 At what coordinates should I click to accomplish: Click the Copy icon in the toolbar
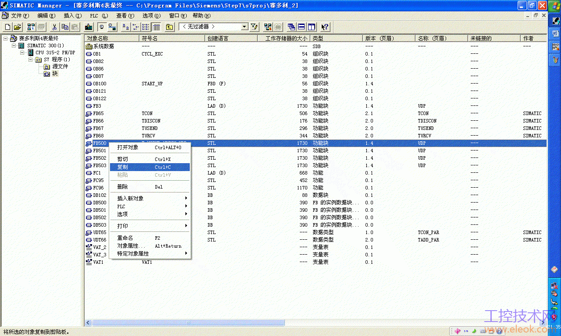pyautogui.click(x=65, y=27)
